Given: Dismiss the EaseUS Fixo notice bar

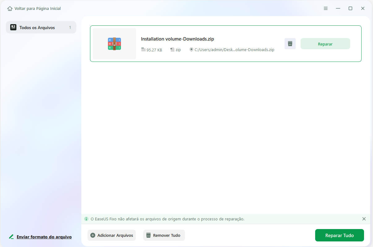Looking at the screenshot, I should tap(364, 219).
